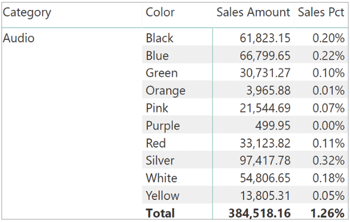Viewport: 350px width, 222px height.
Task: Click the Yellow color cell
Action: (162, 195)
